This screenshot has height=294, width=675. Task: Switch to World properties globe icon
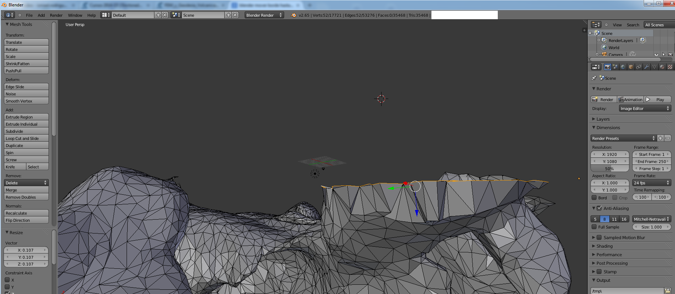623,67
